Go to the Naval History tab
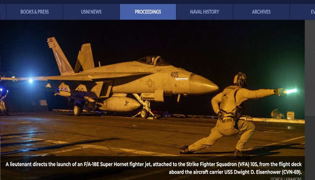 pos(205,12)
